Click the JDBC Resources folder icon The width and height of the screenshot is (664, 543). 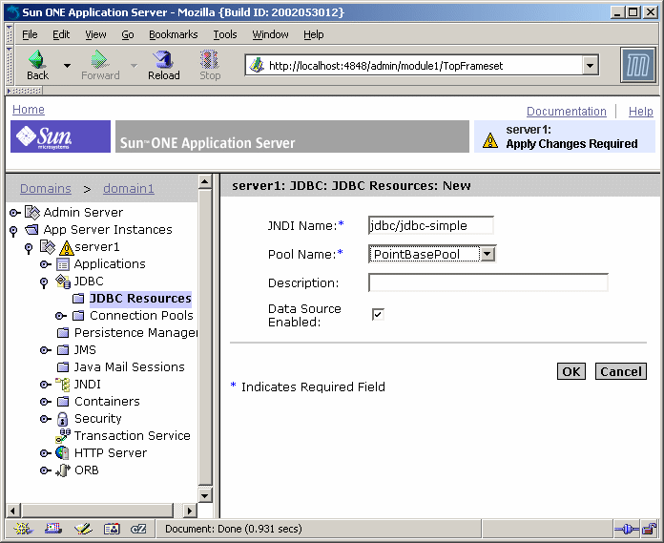pos(78,299)
